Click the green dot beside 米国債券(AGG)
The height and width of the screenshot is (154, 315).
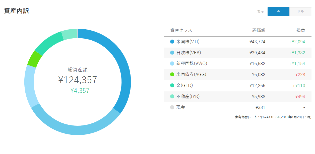click(172, 75)
